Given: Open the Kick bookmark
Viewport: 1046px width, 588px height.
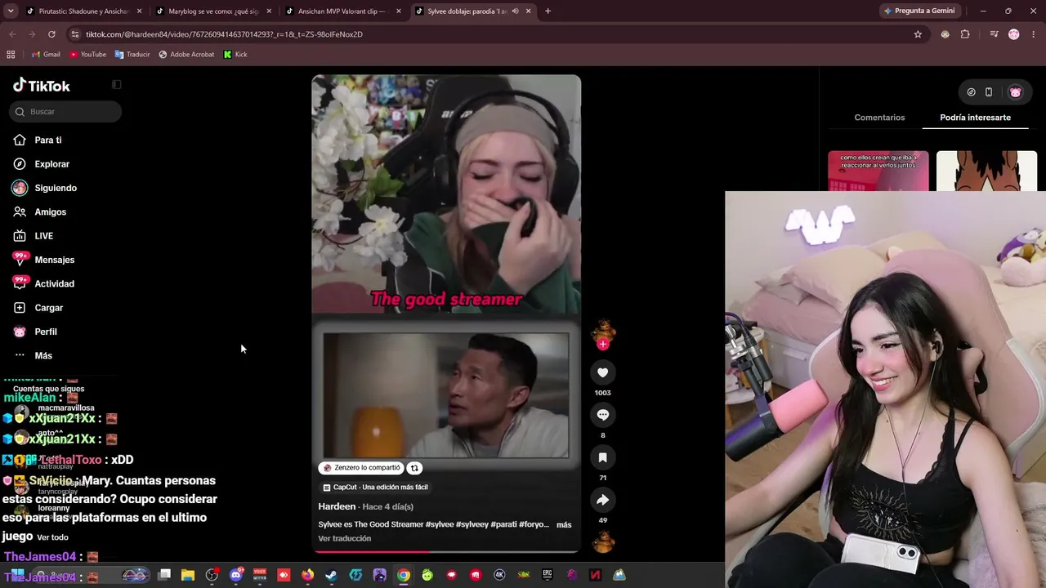Looking at the screenshot, I should pyautogui.click(x=235, y=55).
